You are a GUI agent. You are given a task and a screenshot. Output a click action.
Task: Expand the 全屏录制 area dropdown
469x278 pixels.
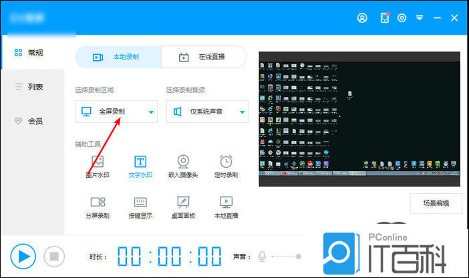pos(116,112)
